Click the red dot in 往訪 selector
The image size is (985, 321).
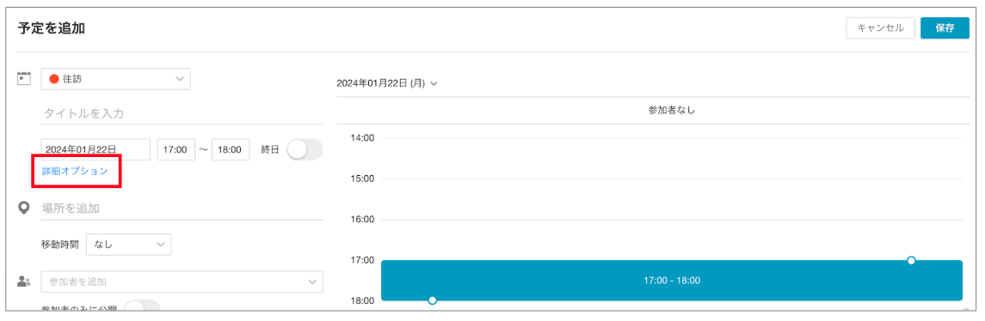[54, 79]
